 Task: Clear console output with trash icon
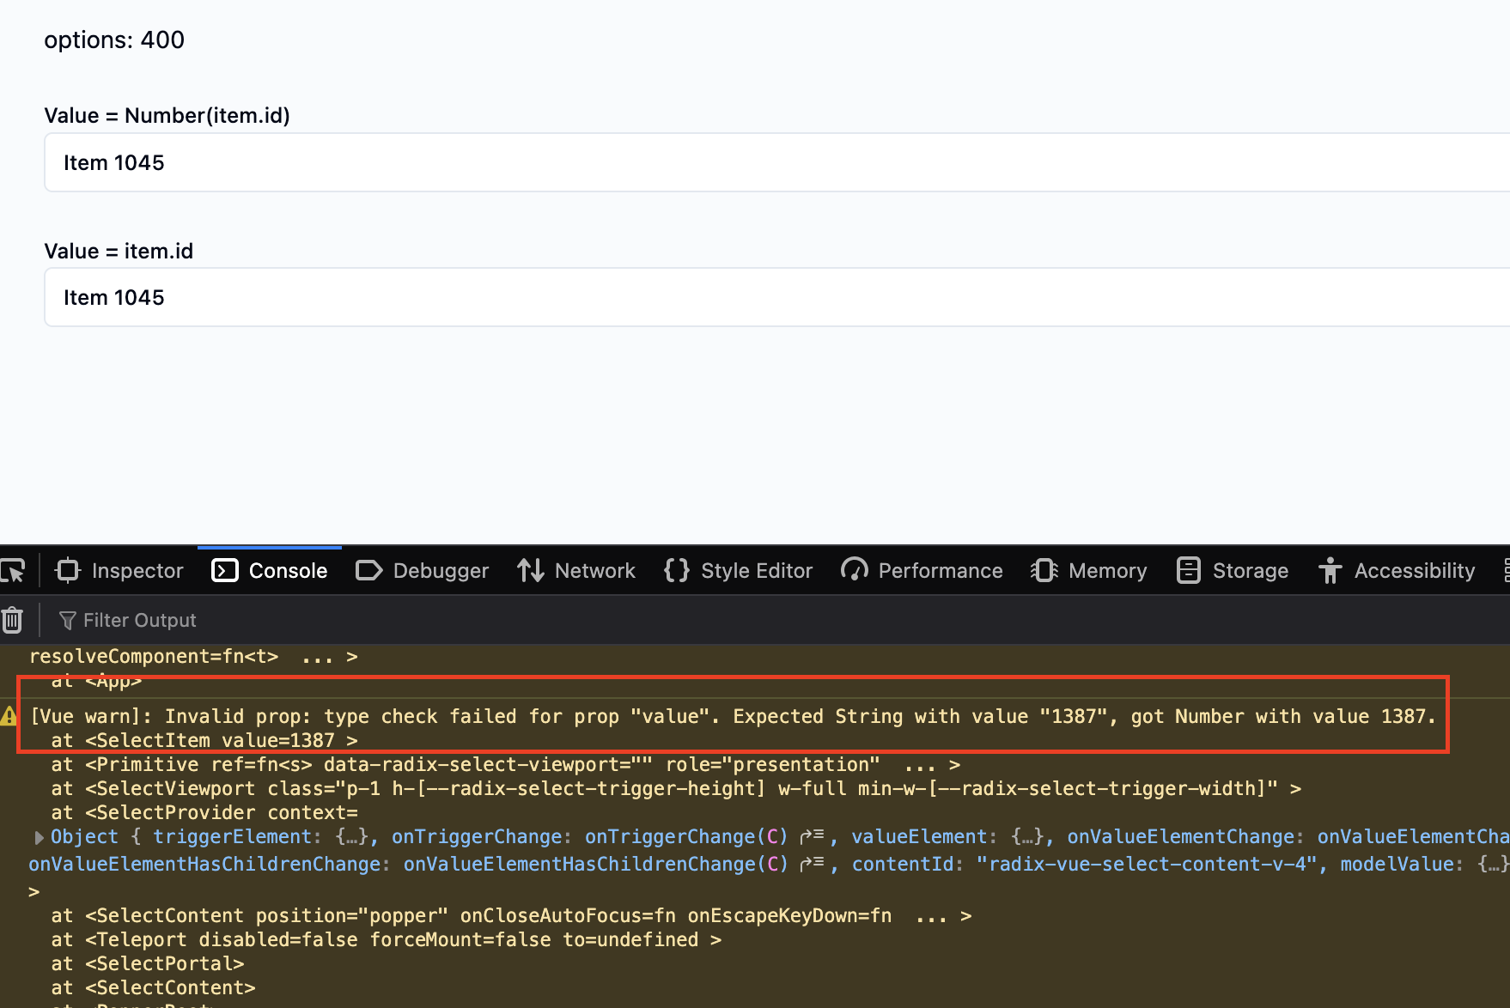tap(13, 620)
